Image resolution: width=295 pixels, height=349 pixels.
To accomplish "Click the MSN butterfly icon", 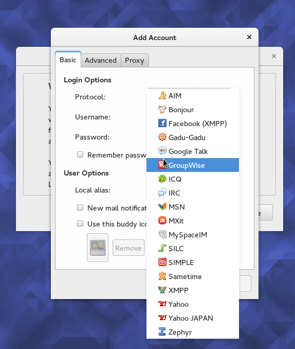I will (162, 206).
